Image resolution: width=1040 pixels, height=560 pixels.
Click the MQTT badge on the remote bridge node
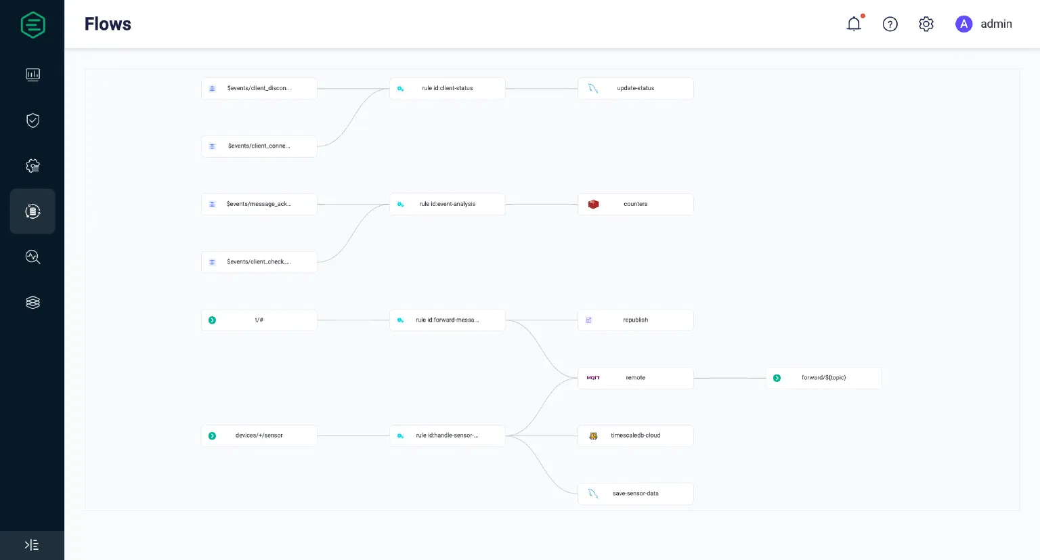[594, 378]
